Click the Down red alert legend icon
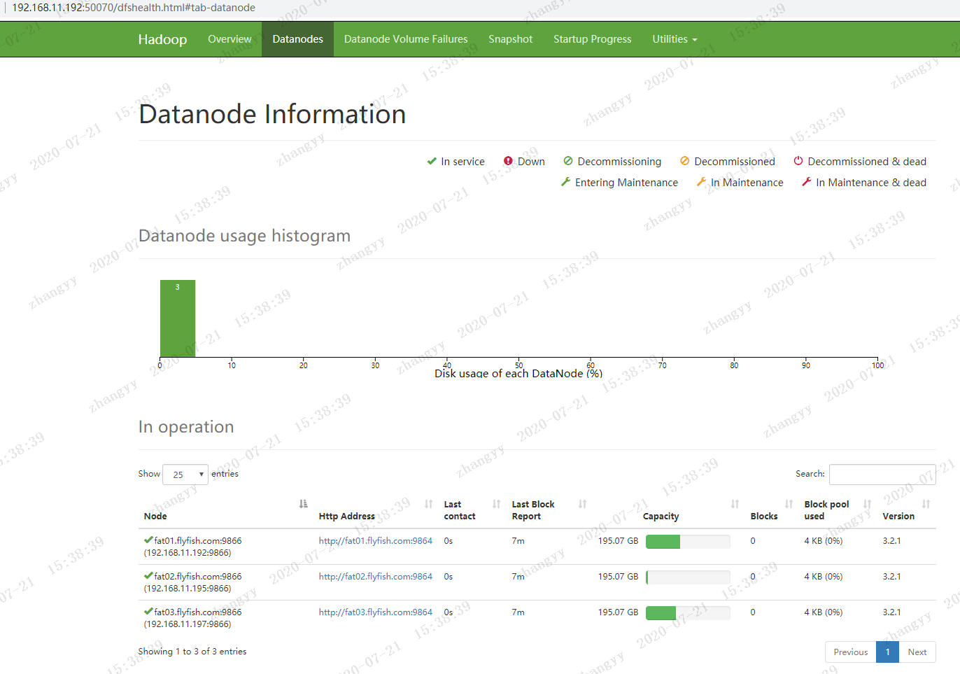The image size is (960, 674). (x=509, y=161)
